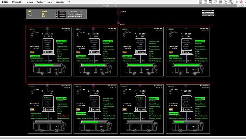Screen dimensions: 246x139
Task: Toggle the Hand mode indicator in LS 06-01
Action: pyautogui.click(x=32, y=52)
